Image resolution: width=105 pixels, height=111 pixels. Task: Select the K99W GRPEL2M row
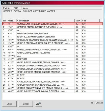[x=52, y=59]
